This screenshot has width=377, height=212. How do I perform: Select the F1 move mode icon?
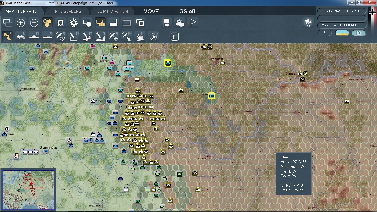tap(7, 36)
